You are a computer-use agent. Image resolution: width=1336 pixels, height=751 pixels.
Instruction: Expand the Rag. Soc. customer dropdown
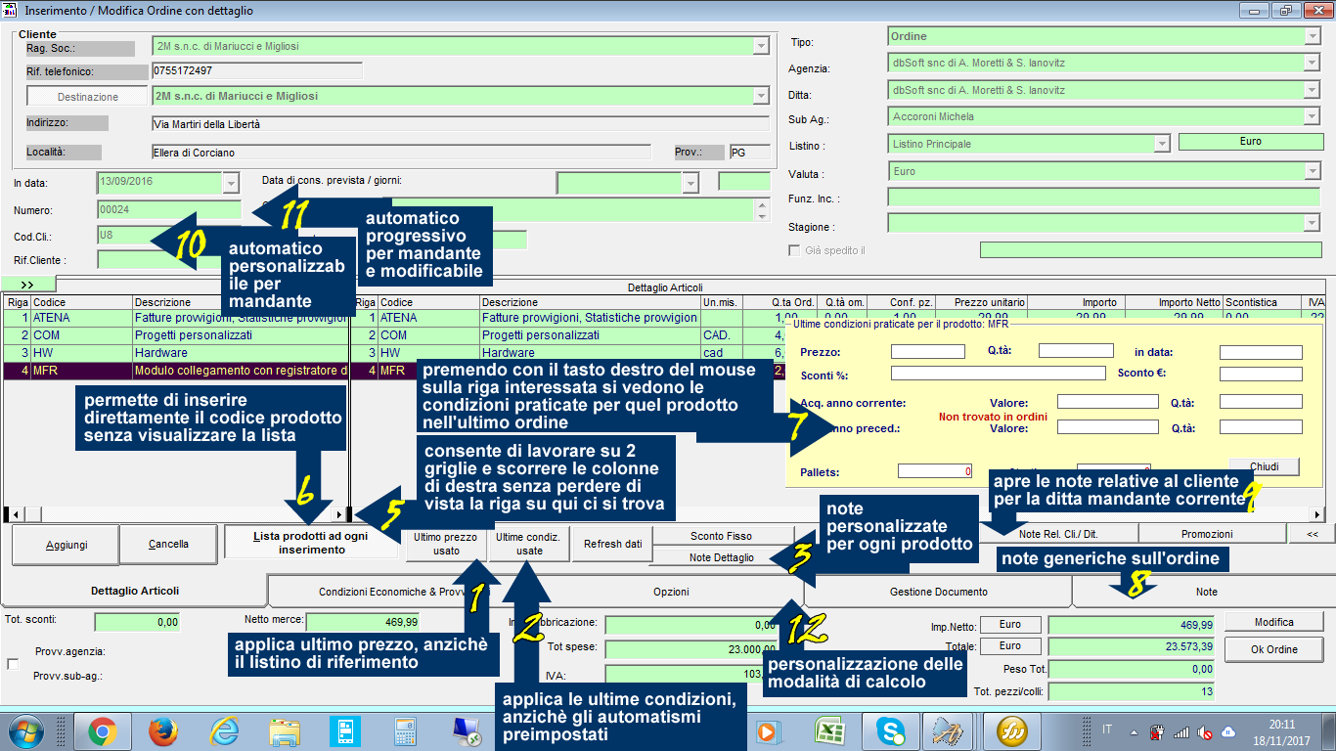pyautogui.click(x=761, y=46)
